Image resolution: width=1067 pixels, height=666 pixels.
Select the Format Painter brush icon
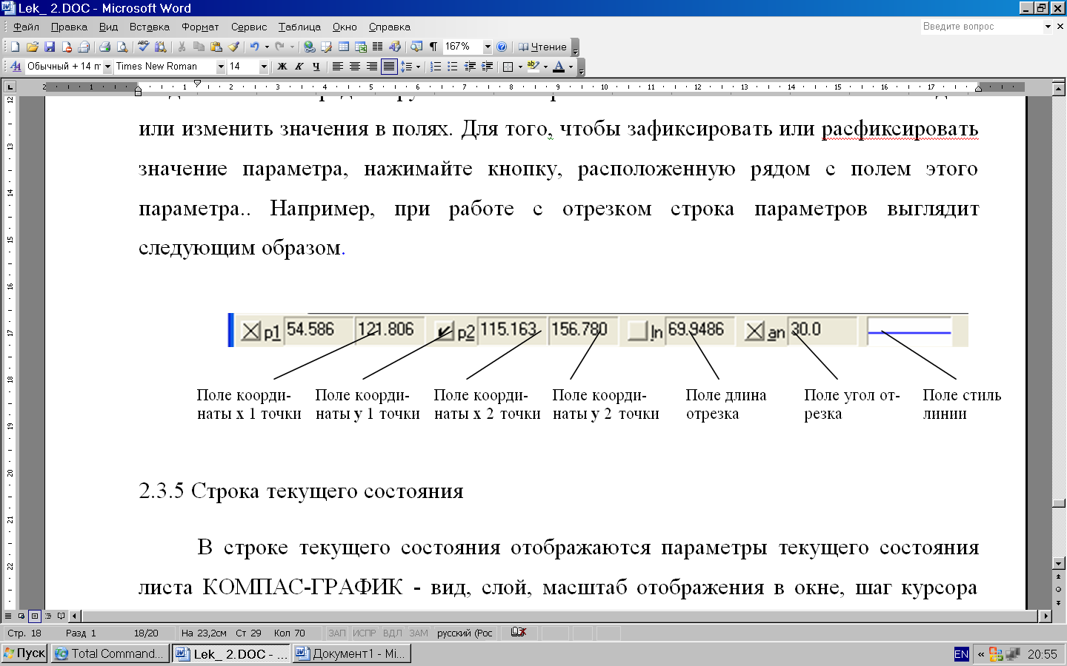233,47
